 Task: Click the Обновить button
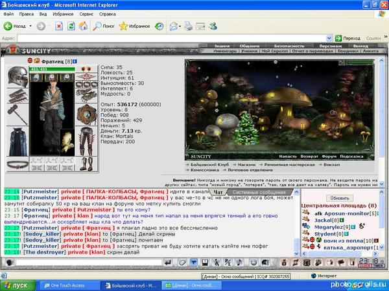coord(340,198)
